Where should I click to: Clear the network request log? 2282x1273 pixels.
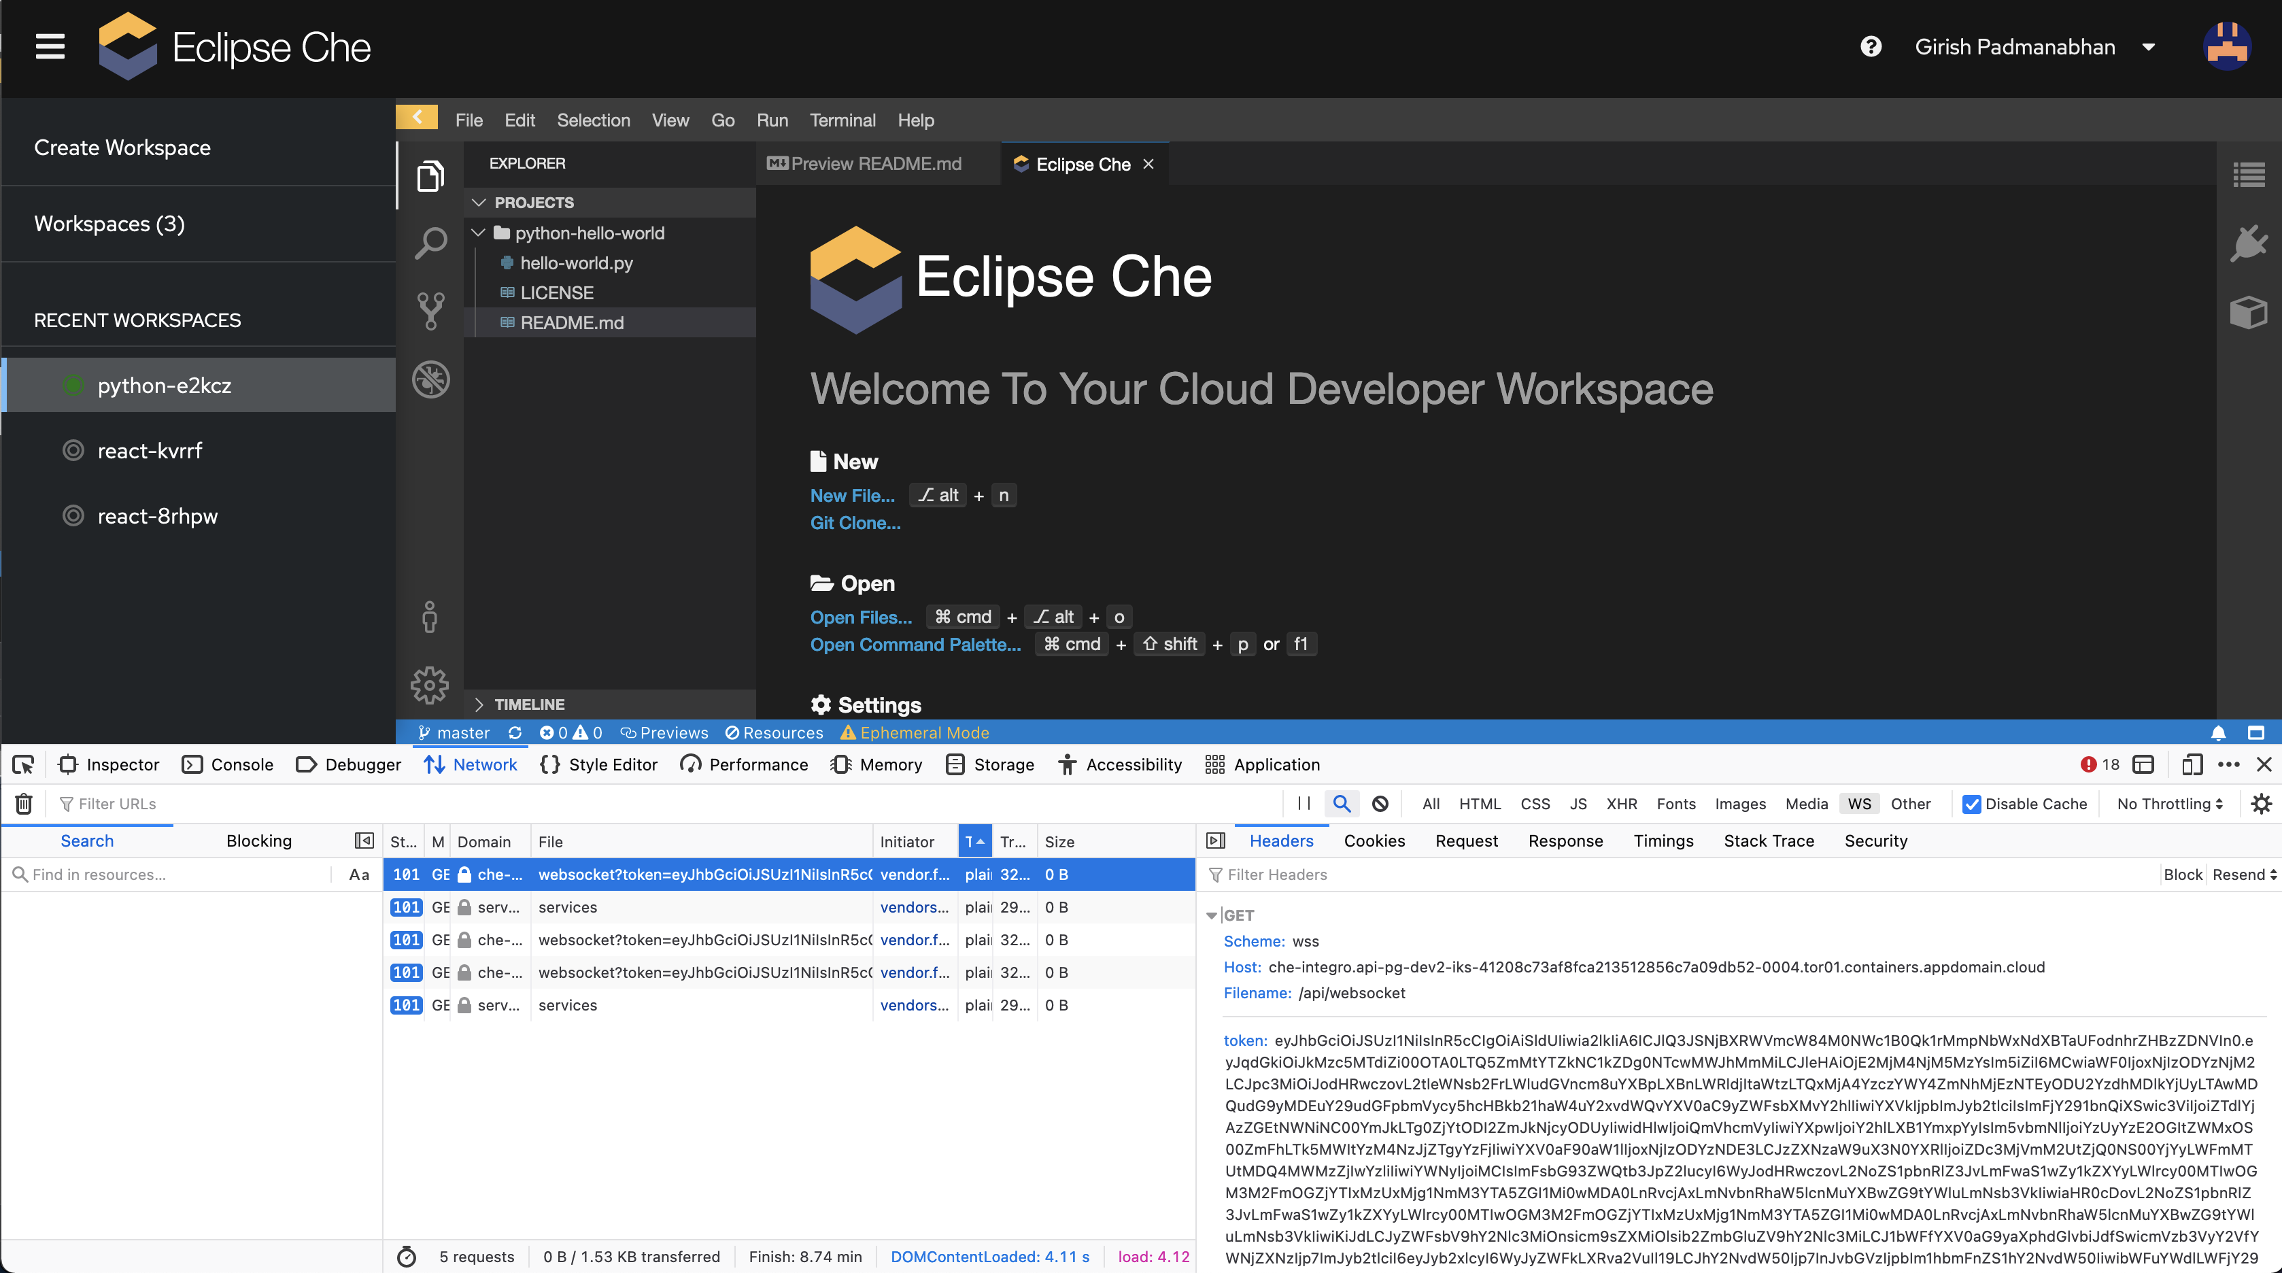click(x=24, y=804)
